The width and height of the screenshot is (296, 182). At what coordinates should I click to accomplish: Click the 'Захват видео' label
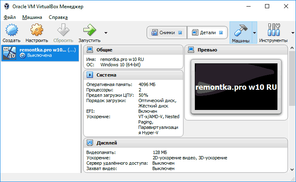pyautogui.click(x=102, y=169)
